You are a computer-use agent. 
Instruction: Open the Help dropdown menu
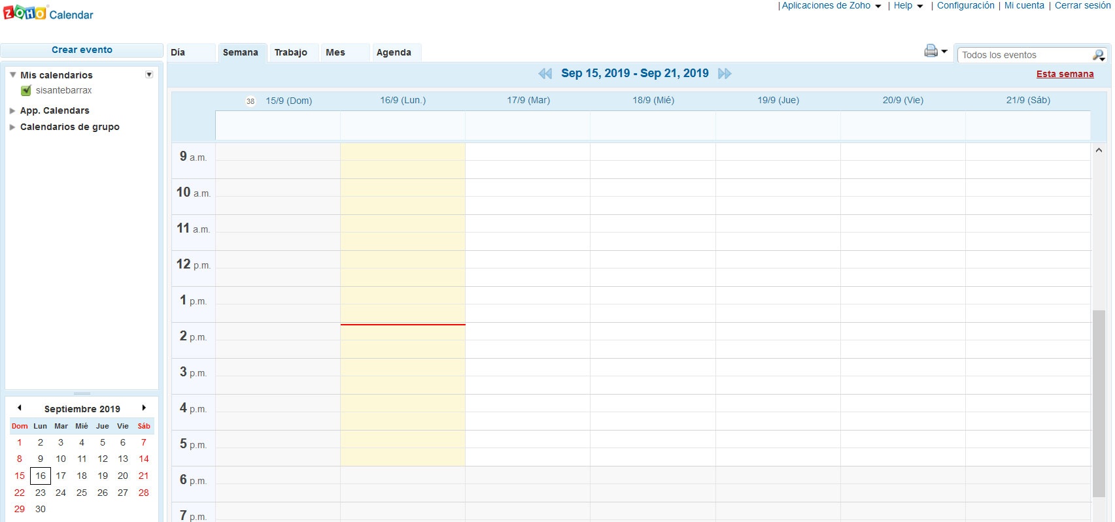[908, 6]
